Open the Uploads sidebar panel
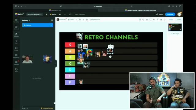 pyautogui.click(x=16, y=35)
